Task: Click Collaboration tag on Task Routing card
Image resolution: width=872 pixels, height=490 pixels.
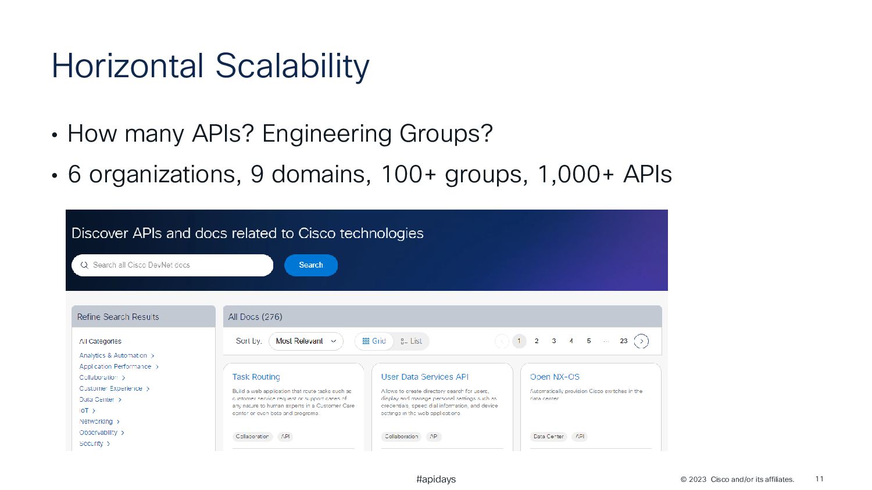Action: pyautogui.click(x=252, y=437)
